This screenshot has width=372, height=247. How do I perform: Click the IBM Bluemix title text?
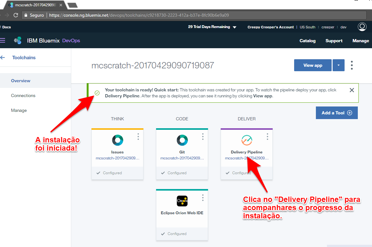pyautogui.click(x=43, y=41)
